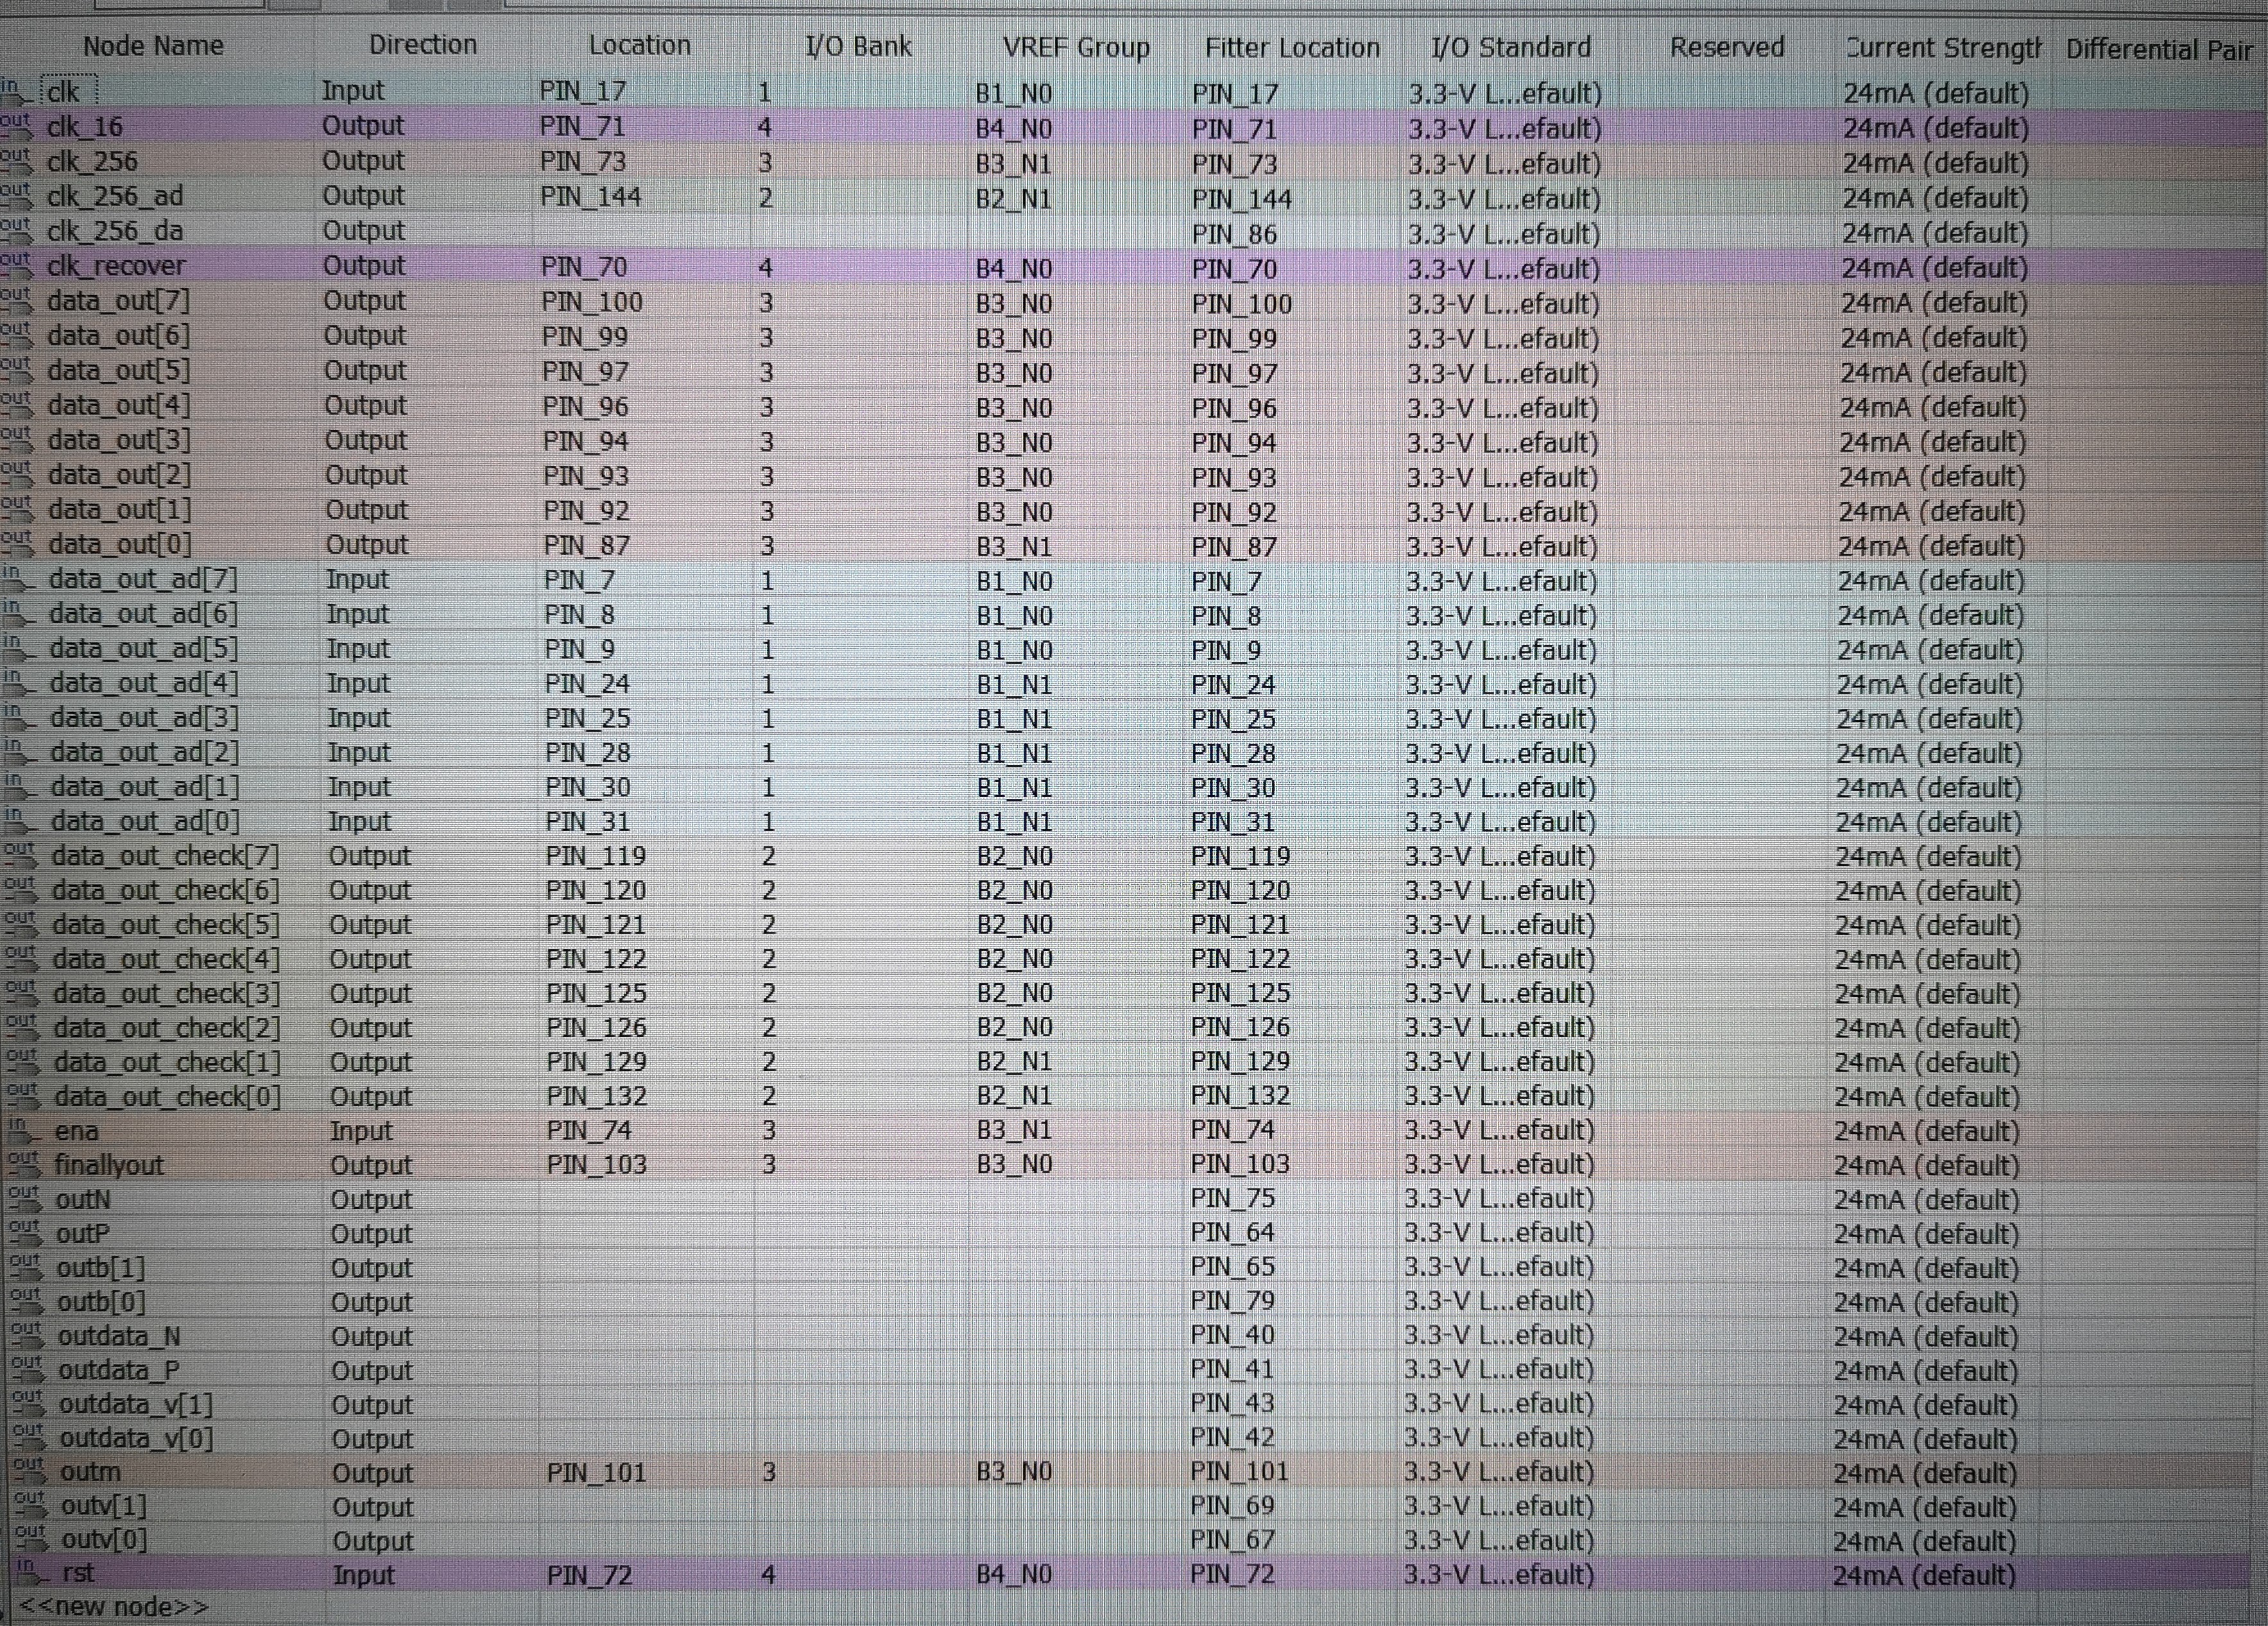The width and height of the screenshot is (2268, 1626).
Task: Open the I/O Standard cell for clk_recover
Action: 1504,269
